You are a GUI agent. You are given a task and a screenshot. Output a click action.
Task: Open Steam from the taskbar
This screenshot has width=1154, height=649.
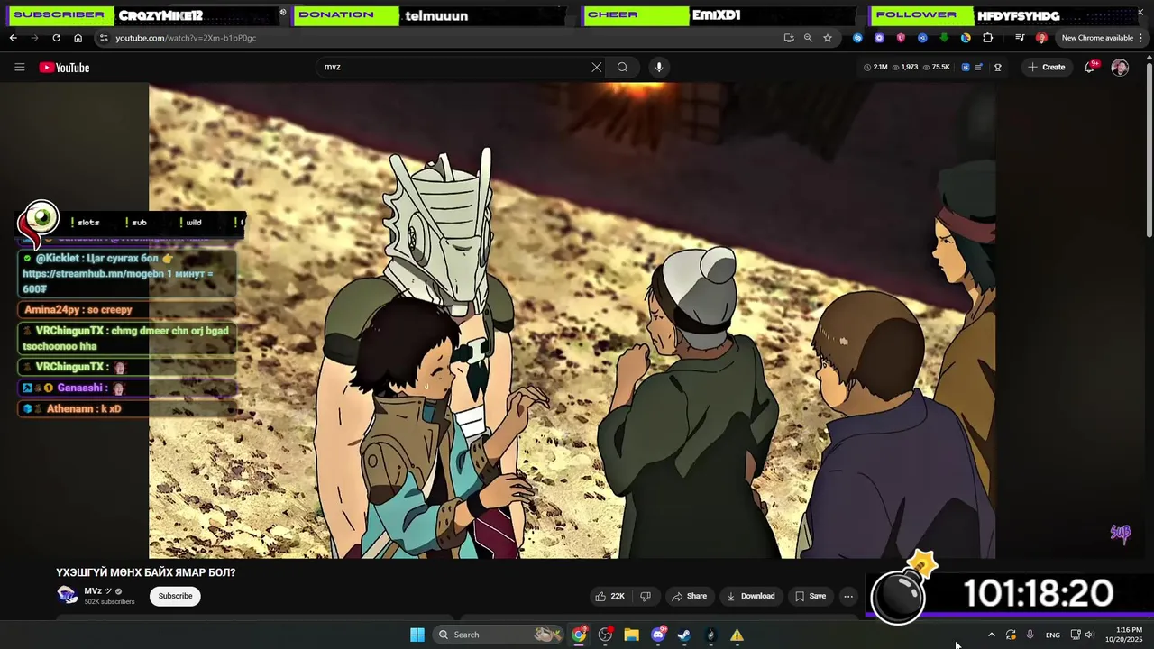684,635
